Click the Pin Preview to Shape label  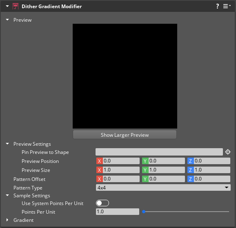(45, 152)
